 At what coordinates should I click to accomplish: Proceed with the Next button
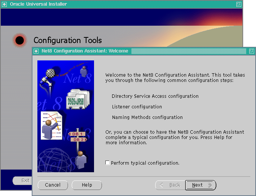pos(200,185)
